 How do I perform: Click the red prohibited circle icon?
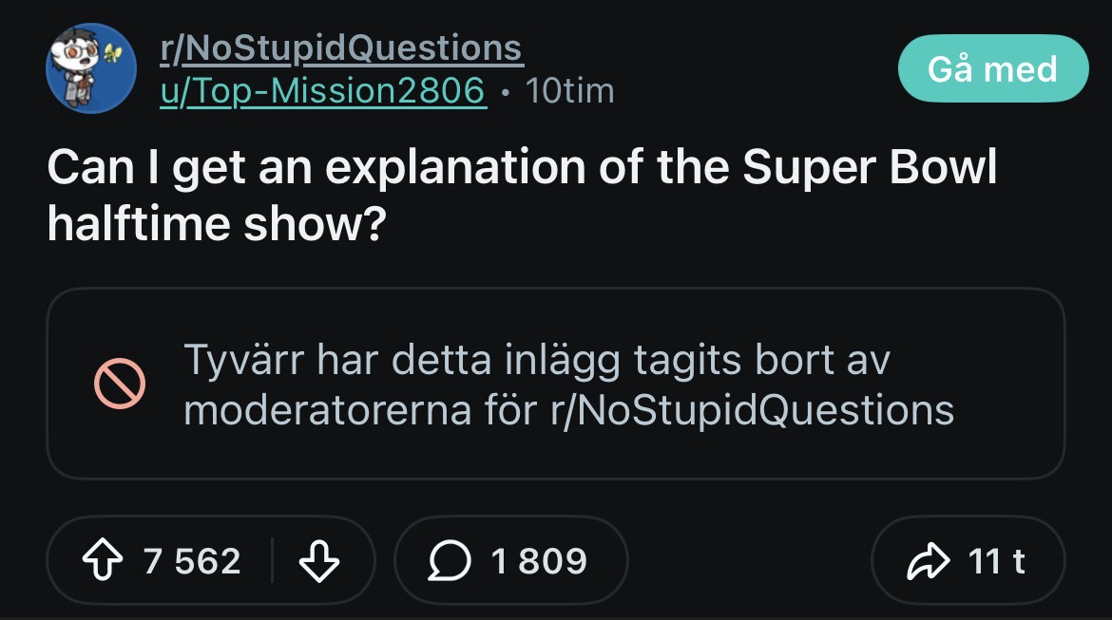click(x=119, y=385)
